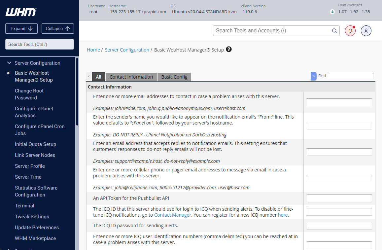Screen dimensions: 382x250
Task: Click the left arrow tab scroller
Action: coord(89,77)
